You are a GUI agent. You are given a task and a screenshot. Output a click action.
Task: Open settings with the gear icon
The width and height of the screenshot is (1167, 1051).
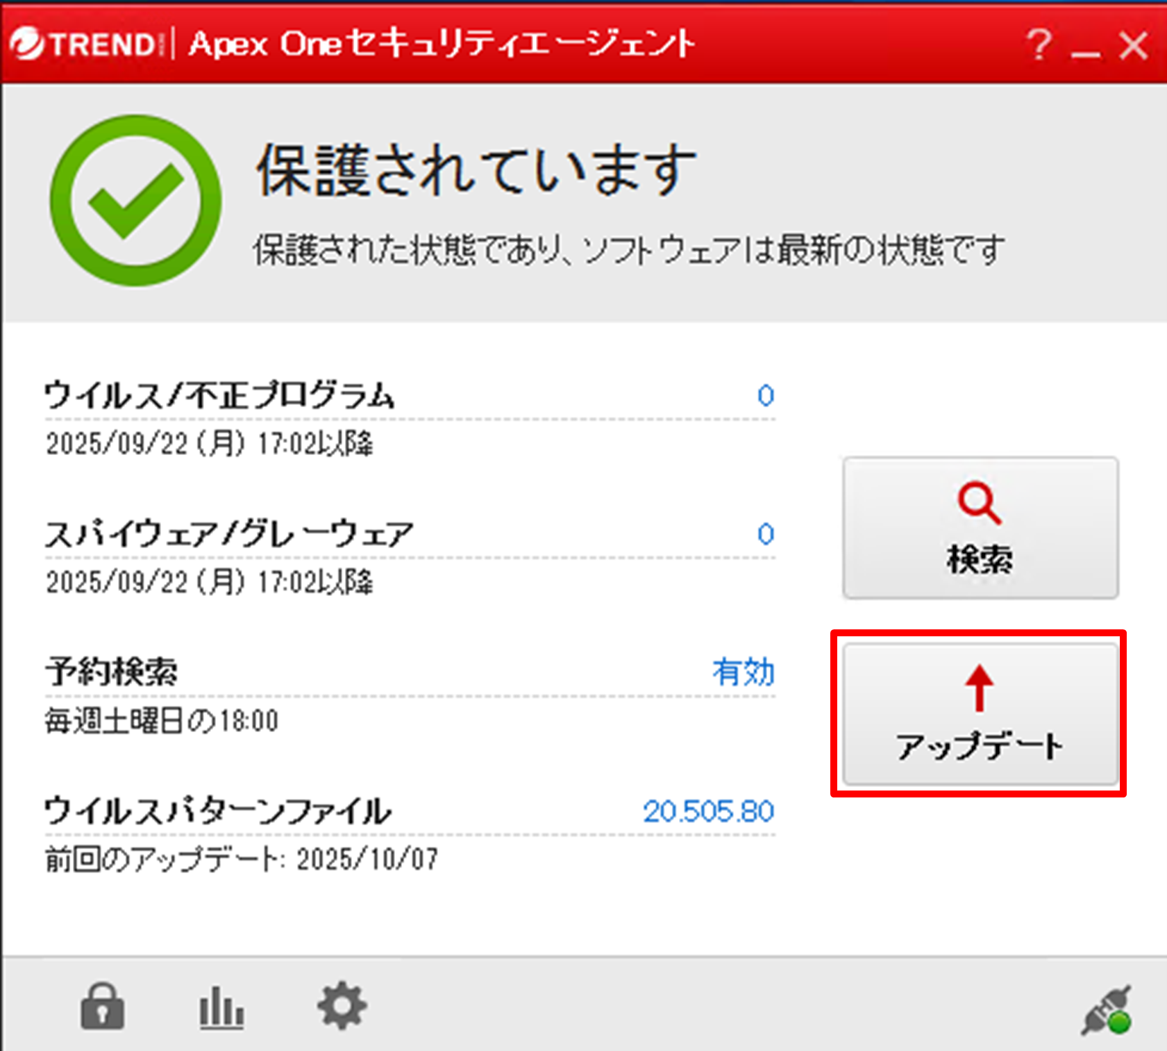342,1006
